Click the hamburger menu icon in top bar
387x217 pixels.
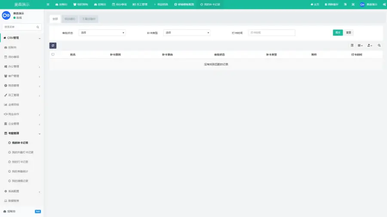(48, 4)
